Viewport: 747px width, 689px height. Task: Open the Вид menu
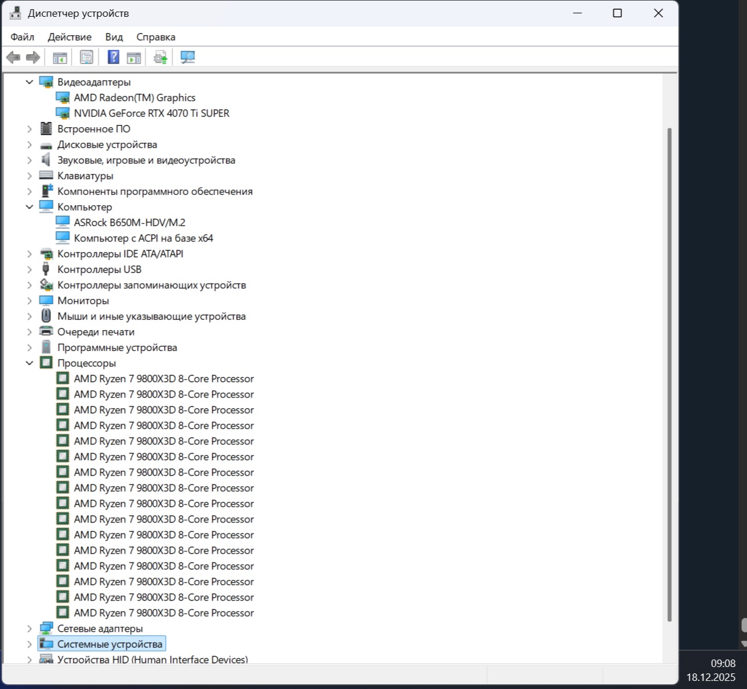(x=114, y=37)
